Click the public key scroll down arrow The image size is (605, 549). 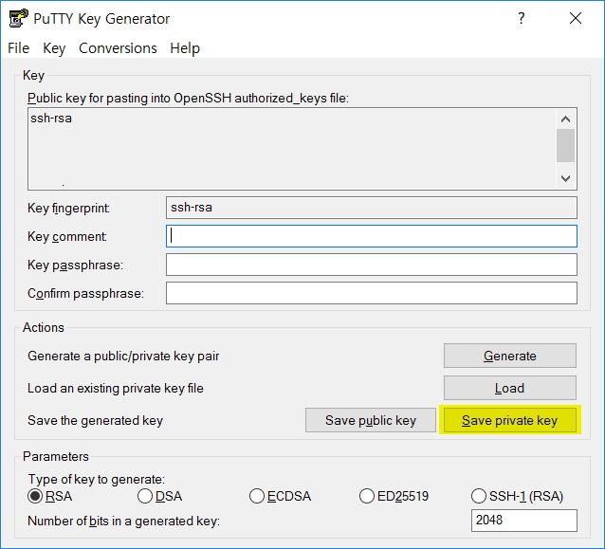click(565, 178)
